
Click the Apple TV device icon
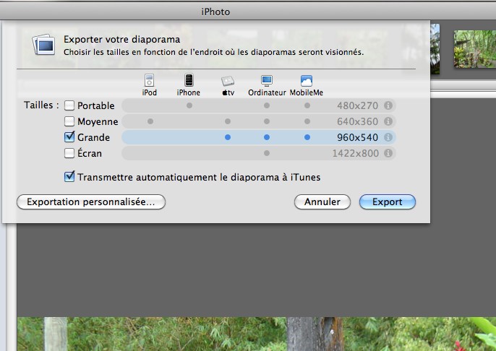(228, 81)
